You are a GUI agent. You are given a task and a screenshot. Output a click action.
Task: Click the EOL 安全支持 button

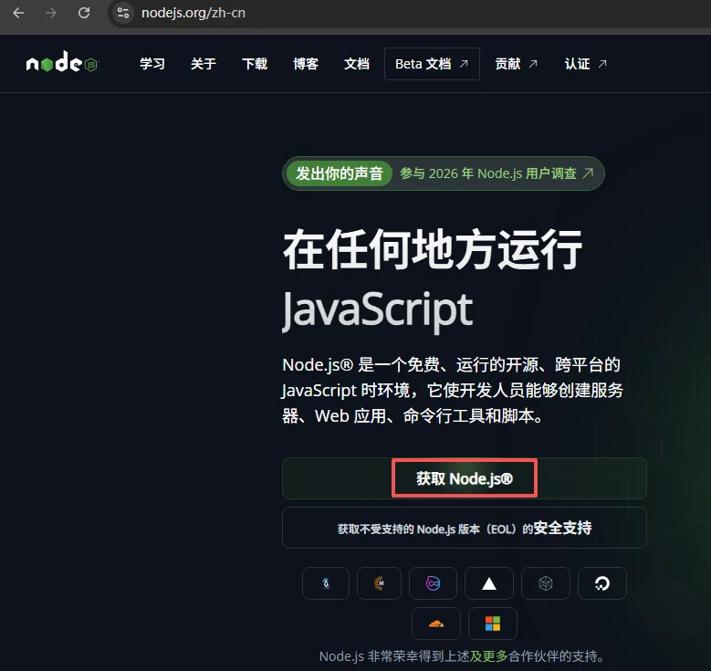click(x=465, y=528)
